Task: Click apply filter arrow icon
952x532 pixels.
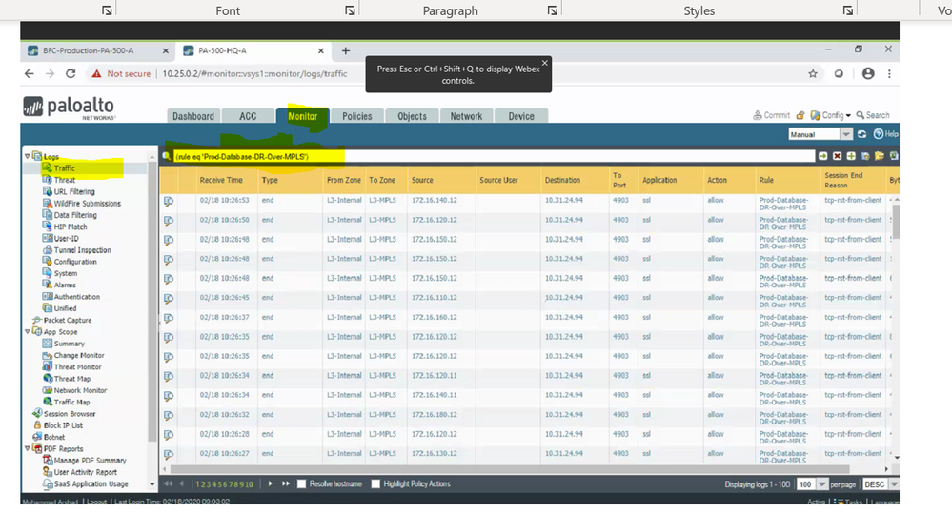Action: (x=822, y=156)
